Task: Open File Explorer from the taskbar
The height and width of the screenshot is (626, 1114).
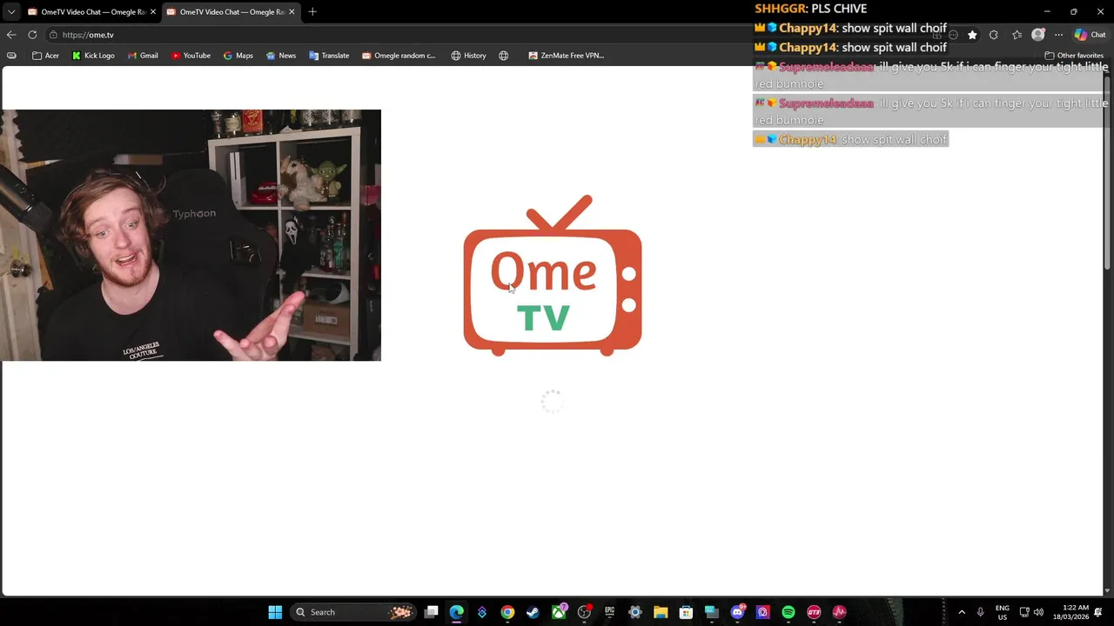Action: pos(661,612)
